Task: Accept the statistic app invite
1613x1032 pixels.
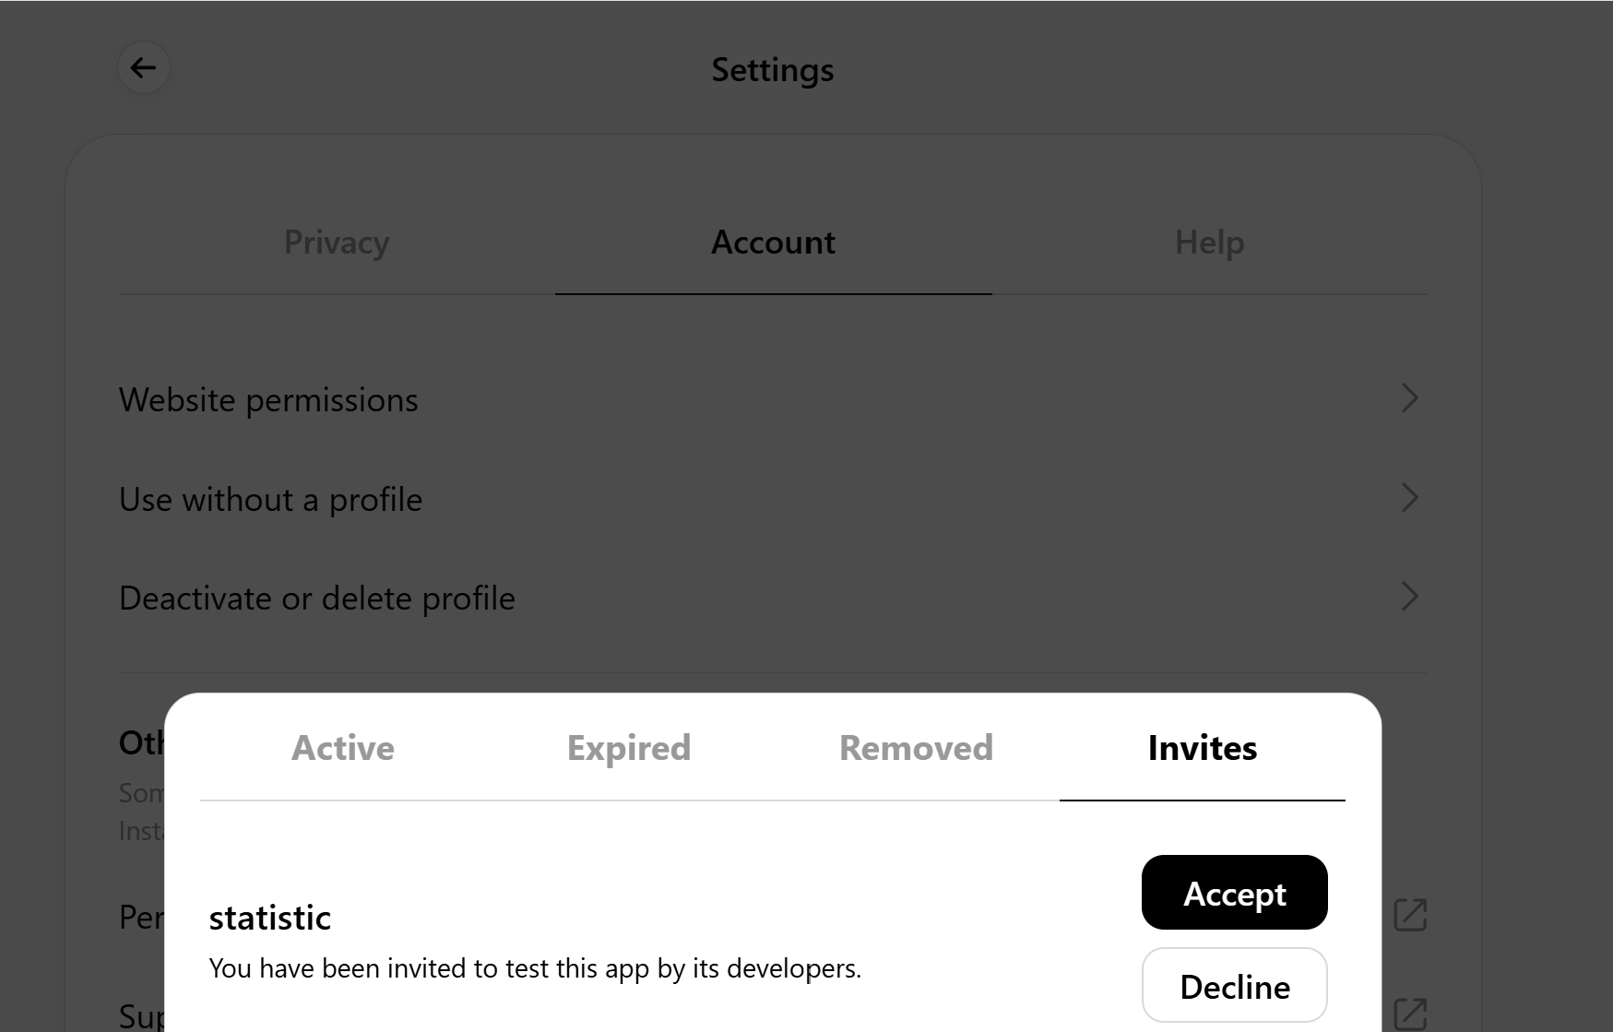Action: 1234,893
